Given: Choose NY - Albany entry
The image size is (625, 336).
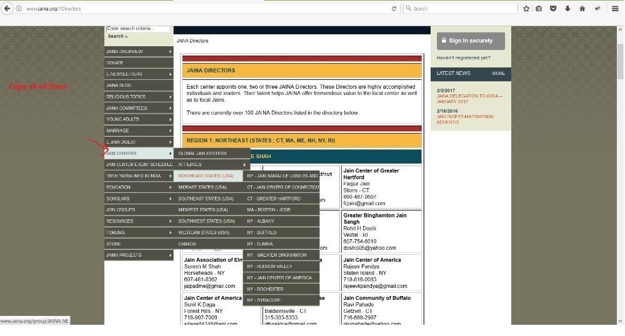Looking at the screenshot, I should 281,221.
